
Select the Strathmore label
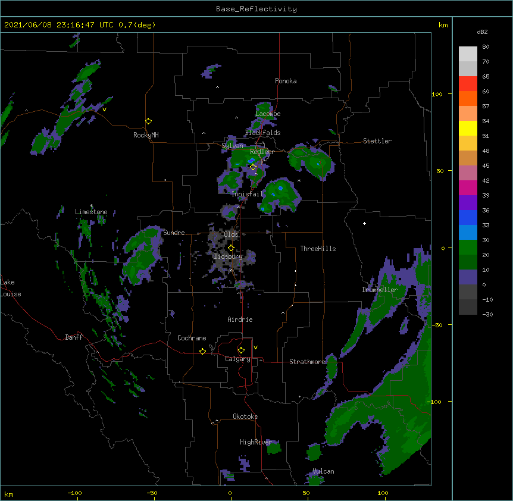point(307,362)
